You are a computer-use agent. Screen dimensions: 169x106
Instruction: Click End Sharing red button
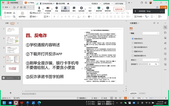[119, 9]
